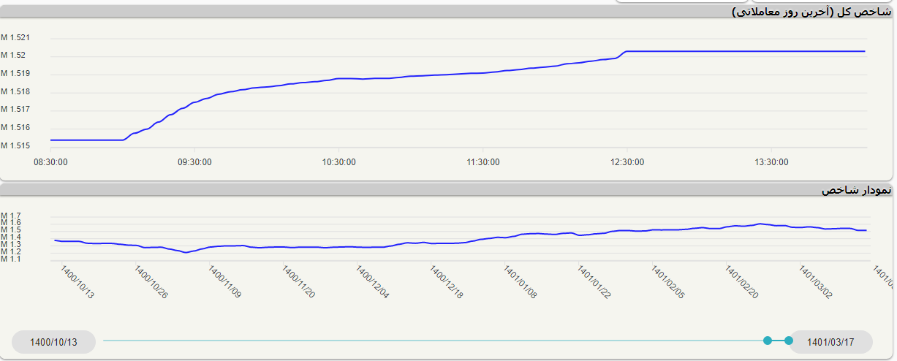Viewport: 897px width, 361px height.
Task: Click the 12:30:00 time axis label
Action: (x=627, y=162)
